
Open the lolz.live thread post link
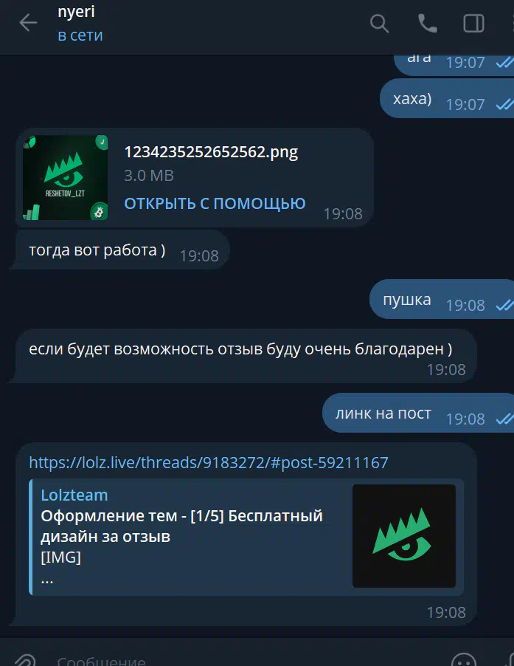[209, 462]
